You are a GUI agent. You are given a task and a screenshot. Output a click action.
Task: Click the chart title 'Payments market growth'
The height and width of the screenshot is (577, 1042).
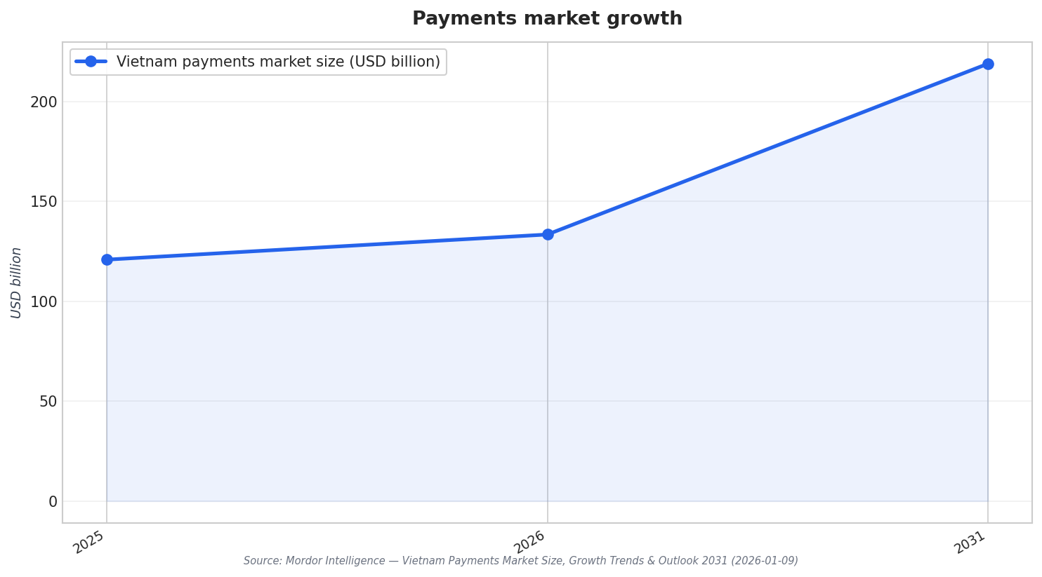pyautogui.click(x=547, y=19)
